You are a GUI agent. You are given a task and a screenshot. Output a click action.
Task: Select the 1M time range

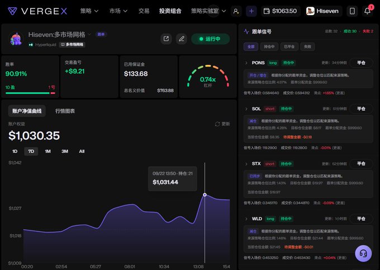(x=47, y=151)
